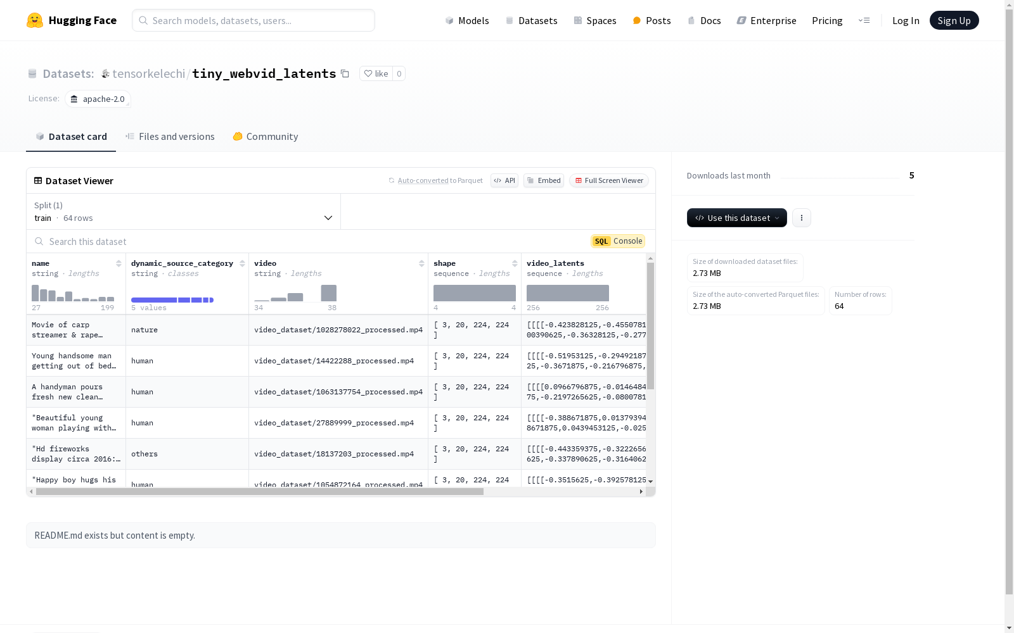Click the dynamic_source_category class distribution bar
1014x633 pixels.
pos(172,299)
